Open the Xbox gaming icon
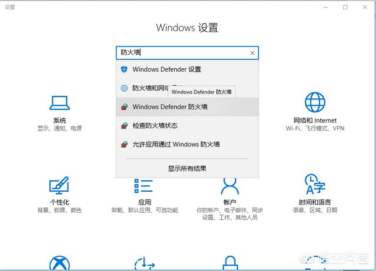This screenshot has height=271, width=376. [x=59, y=263]
